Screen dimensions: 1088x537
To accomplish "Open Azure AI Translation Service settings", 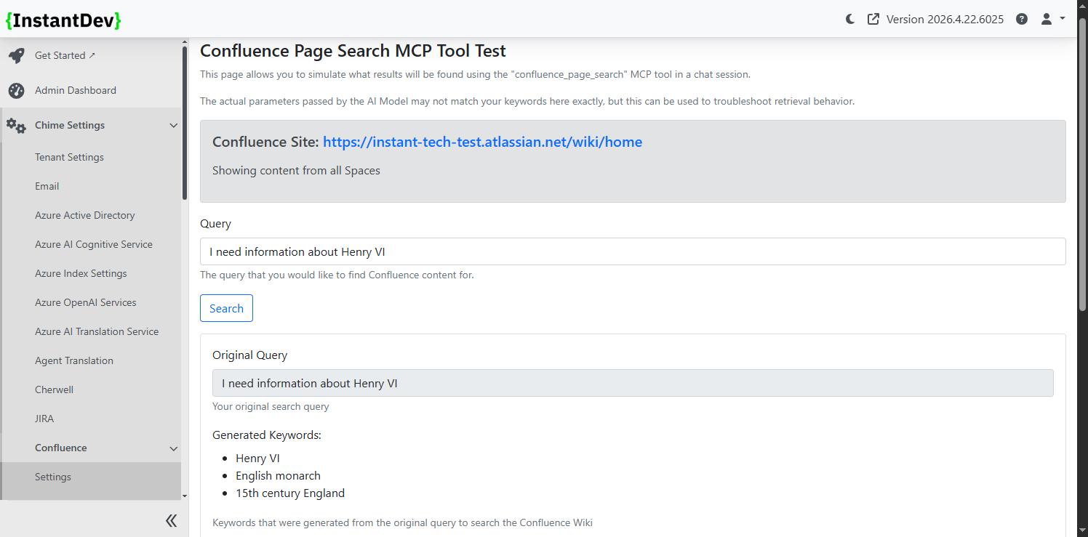I will click(x=97, y=331).
